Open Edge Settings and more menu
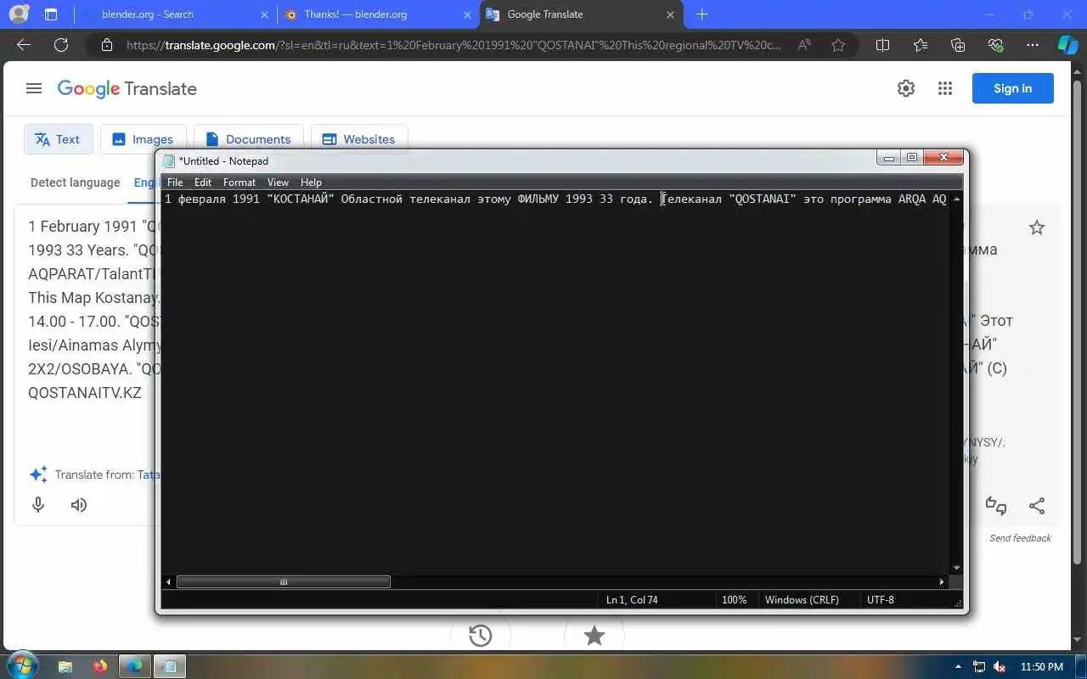This screenshot has height=679, width=1087. (x=1033, y=45)
